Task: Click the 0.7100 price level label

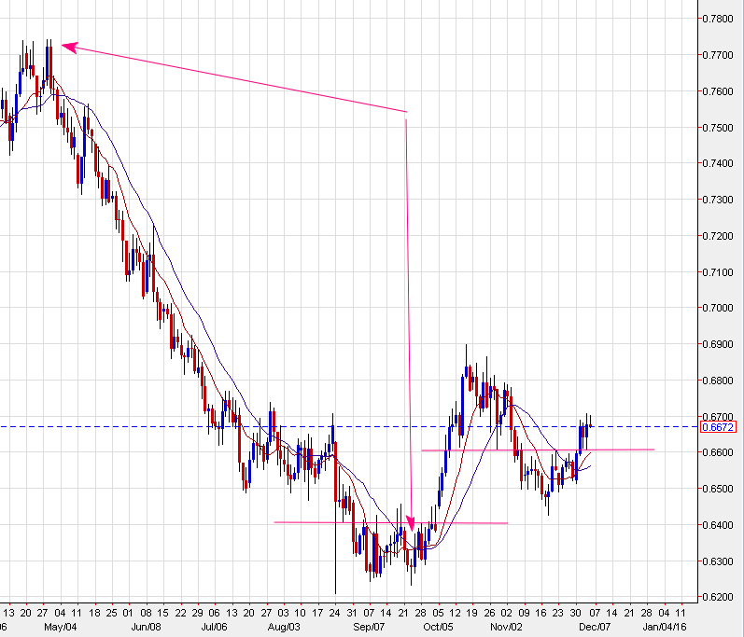Action: 718,272
